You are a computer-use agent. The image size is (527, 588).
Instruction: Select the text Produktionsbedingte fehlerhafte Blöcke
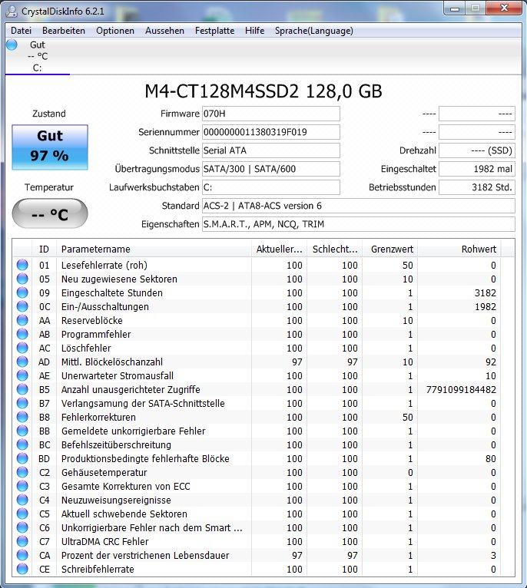(145, 459)
